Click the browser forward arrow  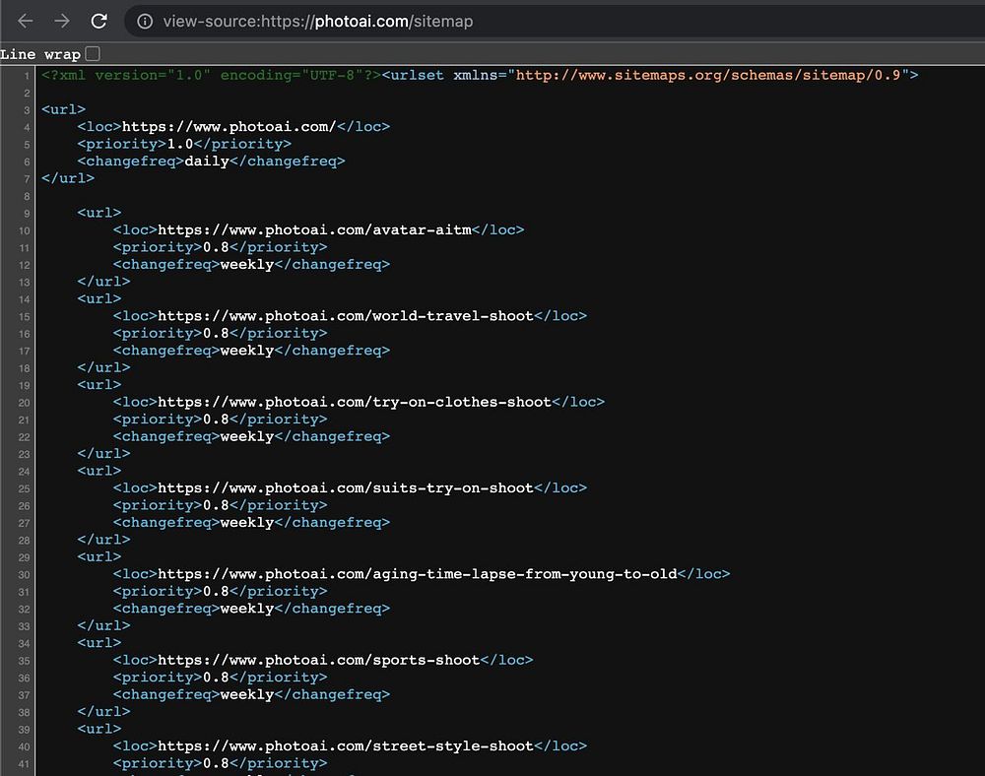point(61,22)
